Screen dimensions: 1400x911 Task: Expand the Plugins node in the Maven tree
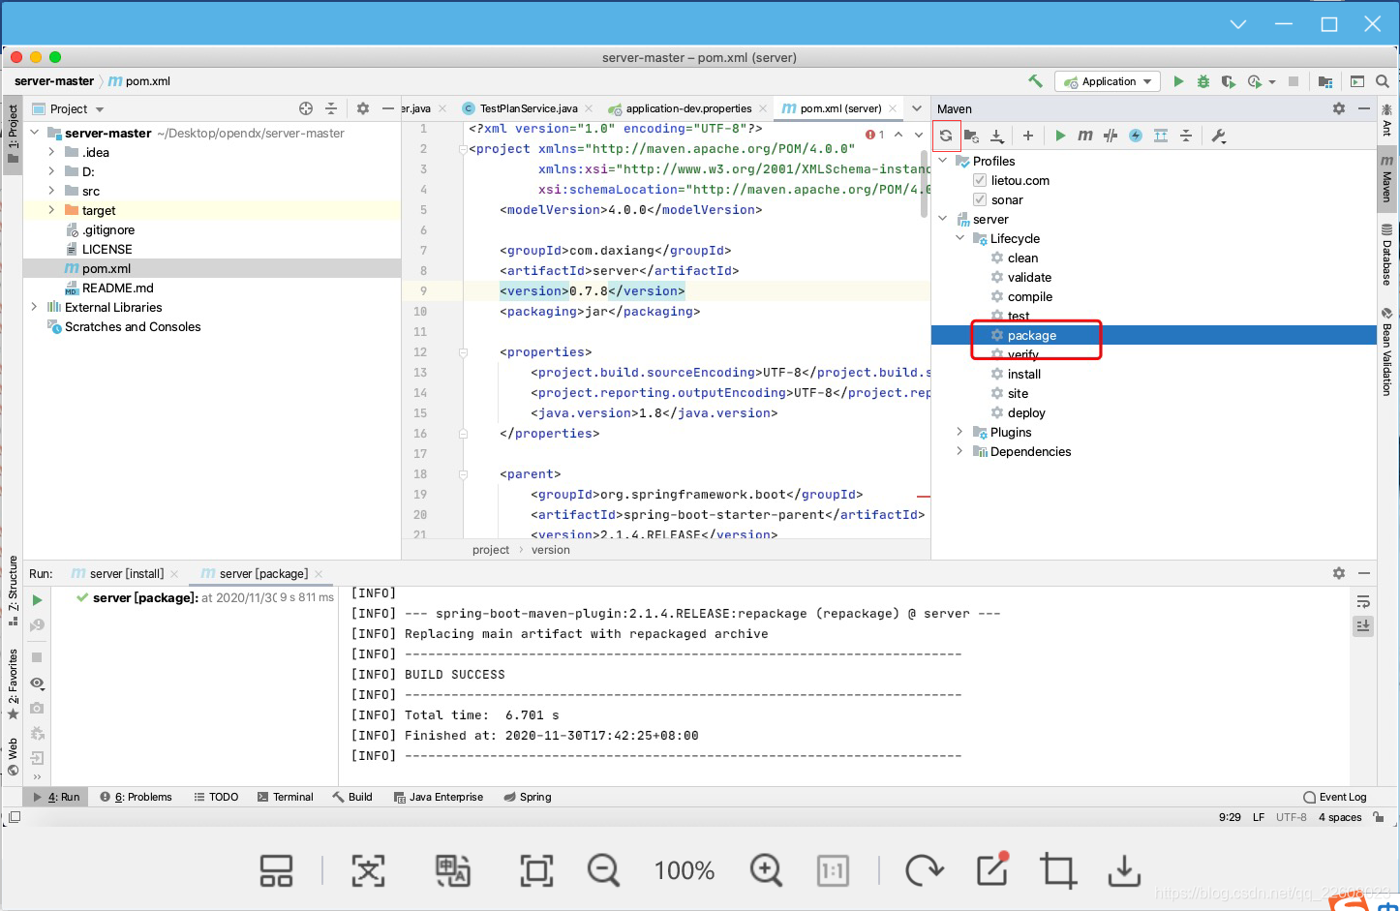(x=959, y=432)
